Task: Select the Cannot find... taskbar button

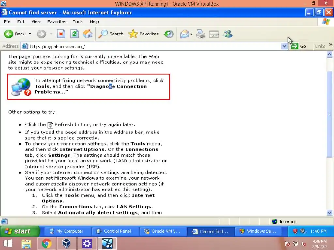Action: (x=210, y=231)
